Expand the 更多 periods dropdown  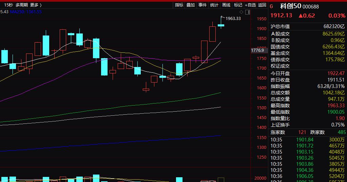(x=36, y=5)
